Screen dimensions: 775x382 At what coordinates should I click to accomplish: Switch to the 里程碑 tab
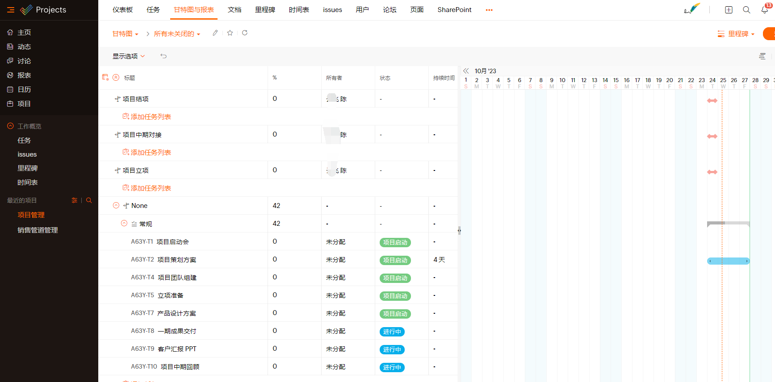(265, 10)
